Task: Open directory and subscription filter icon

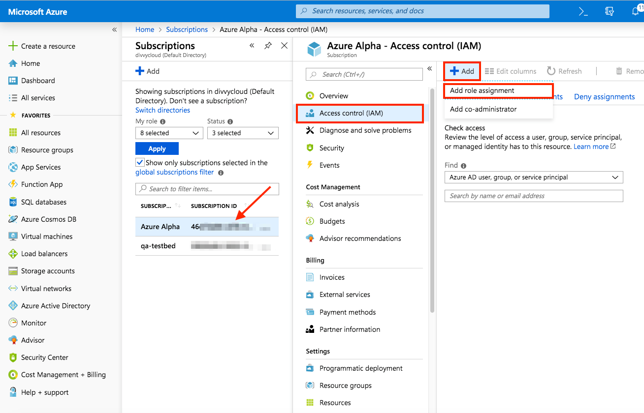Action: [610, 11]
